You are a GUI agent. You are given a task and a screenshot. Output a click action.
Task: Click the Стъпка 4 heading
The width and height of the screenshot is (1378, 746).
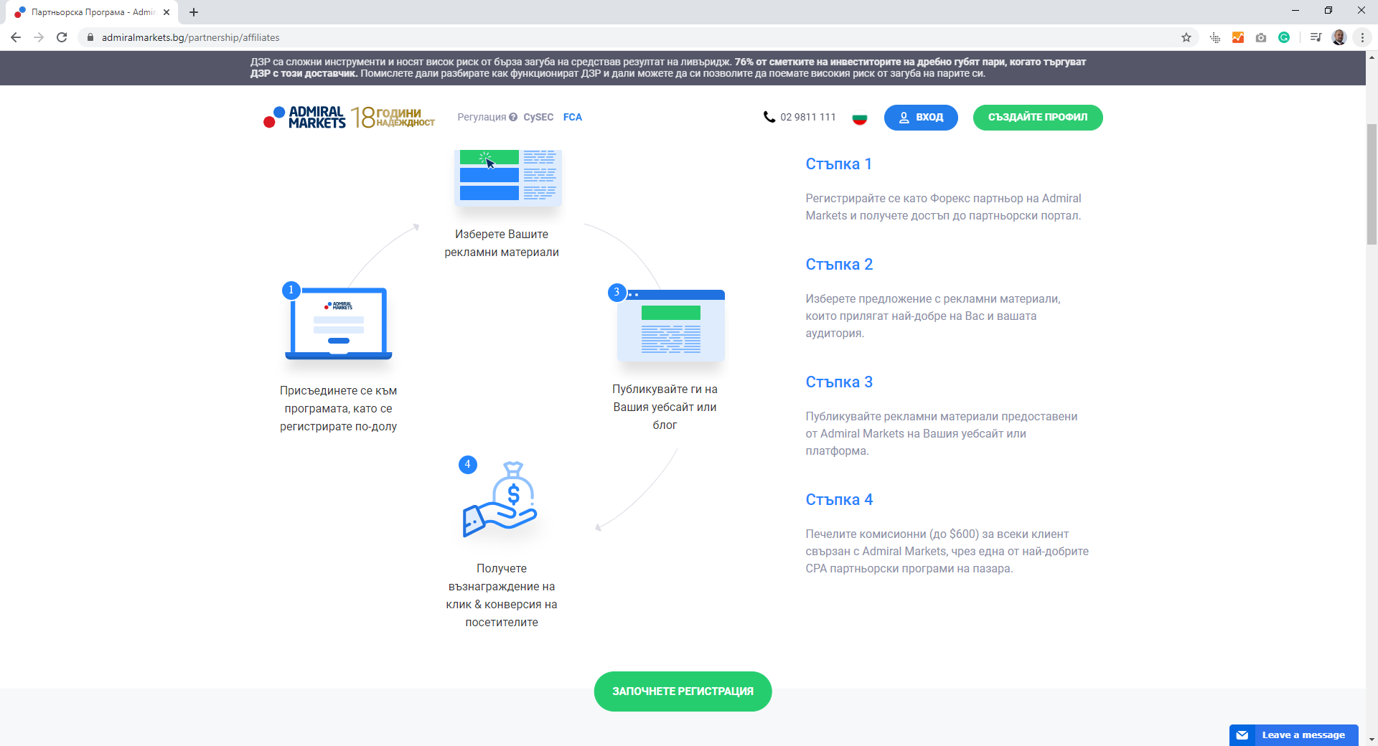839,500
